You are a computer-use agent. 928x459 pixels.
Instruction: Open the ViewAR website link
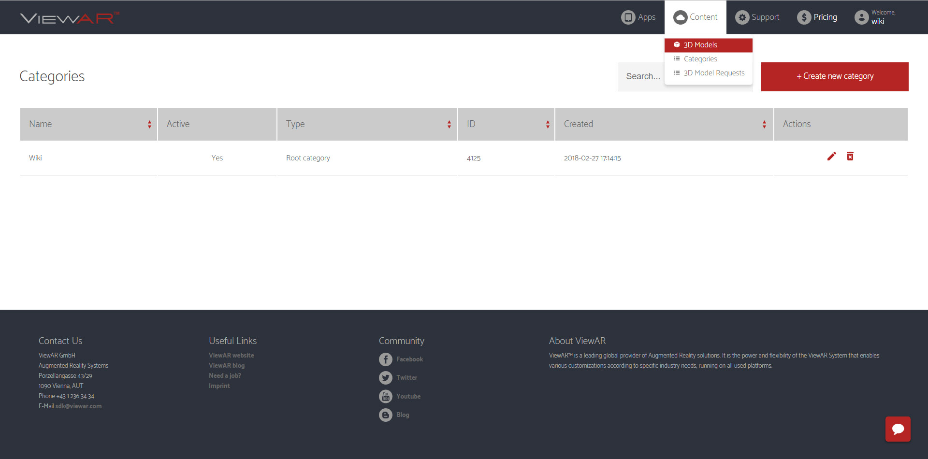point(231,355)
